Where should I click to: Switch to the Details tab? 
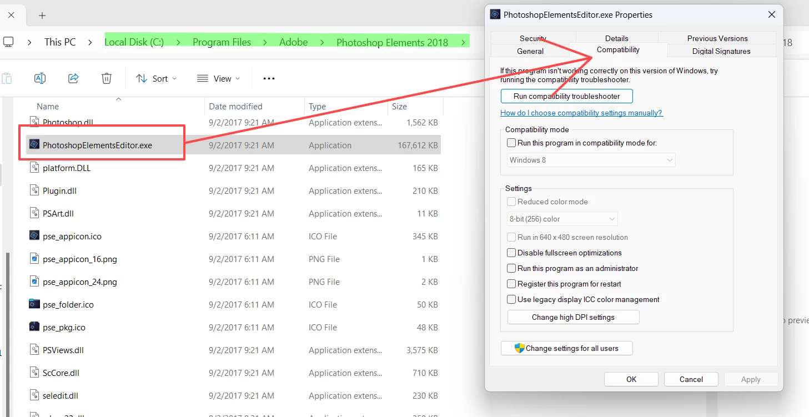pos(616,38)
